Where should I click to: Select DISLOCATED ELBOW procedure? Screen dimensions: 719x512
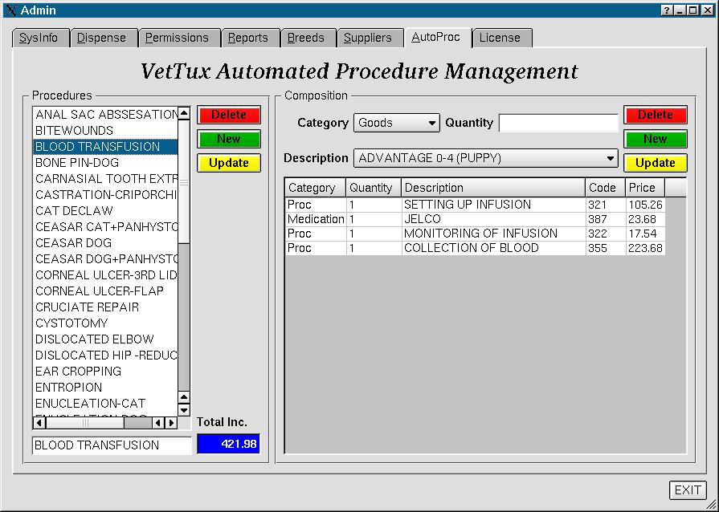click(x=105, y=339)
